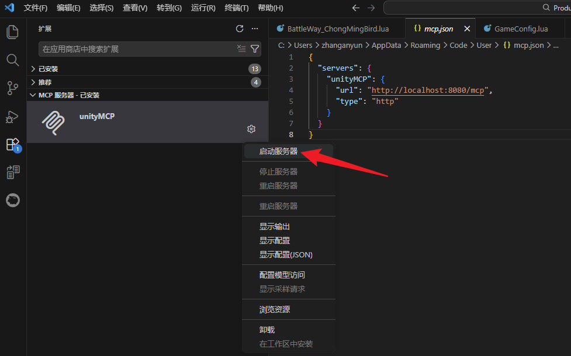Choose 停止服务器 from context menu
The image size is (571, 356).
point(288,172)
